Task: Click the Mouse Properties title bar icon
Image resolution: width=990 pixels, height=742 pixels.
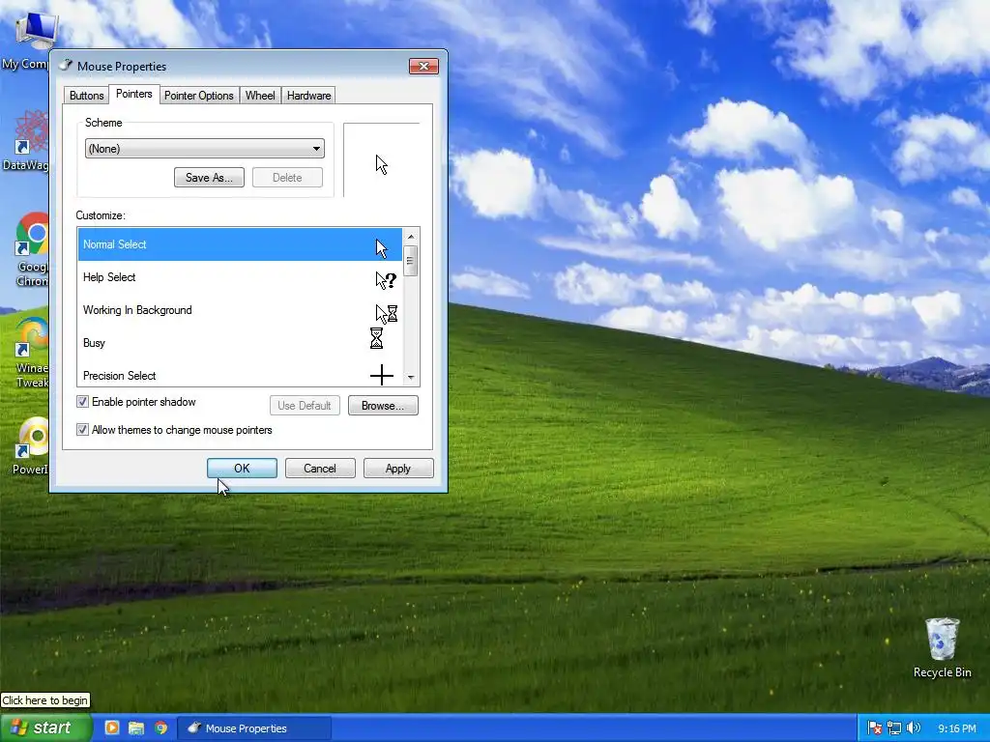Action: tap(67, 65)
